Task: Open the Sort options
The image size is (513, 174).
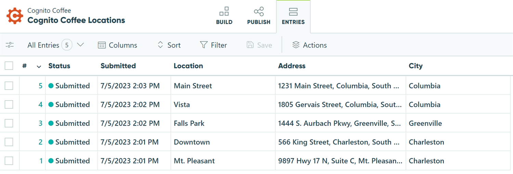Action: pos(169,45)
